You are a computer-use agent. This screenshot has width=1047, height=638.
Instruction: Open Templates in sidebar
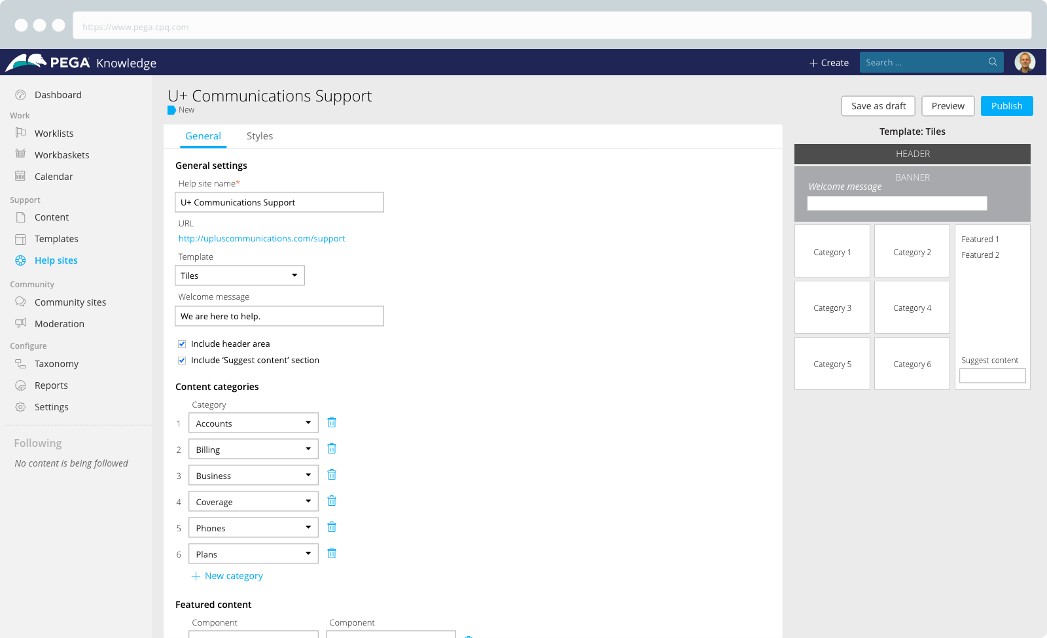click(56, 239)
